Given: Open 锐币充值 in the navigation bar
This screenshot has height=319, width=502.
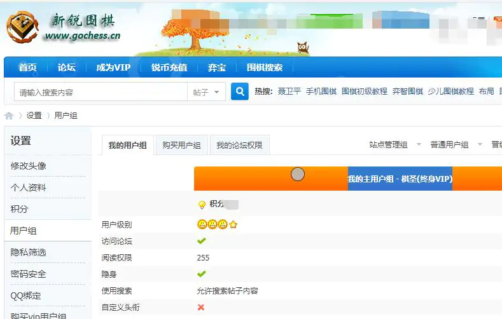Looking at the screenshot, I should (x=169, y=67).
